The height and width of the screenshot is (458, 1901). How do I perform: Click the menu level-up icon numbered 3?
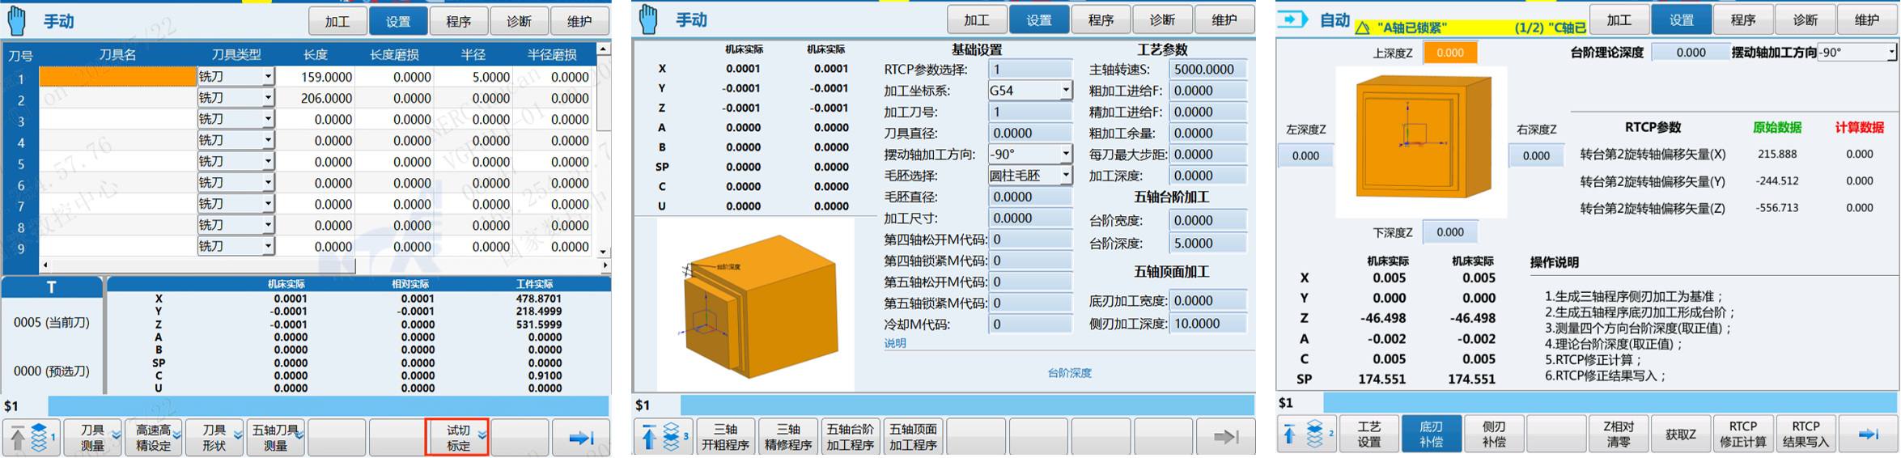[663, 438]
